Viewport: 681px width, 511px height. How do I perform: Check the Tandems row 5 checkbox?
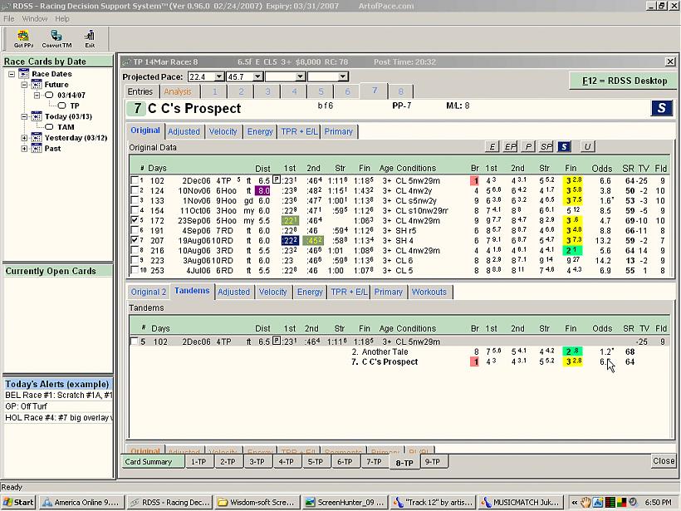click(135, 341)
